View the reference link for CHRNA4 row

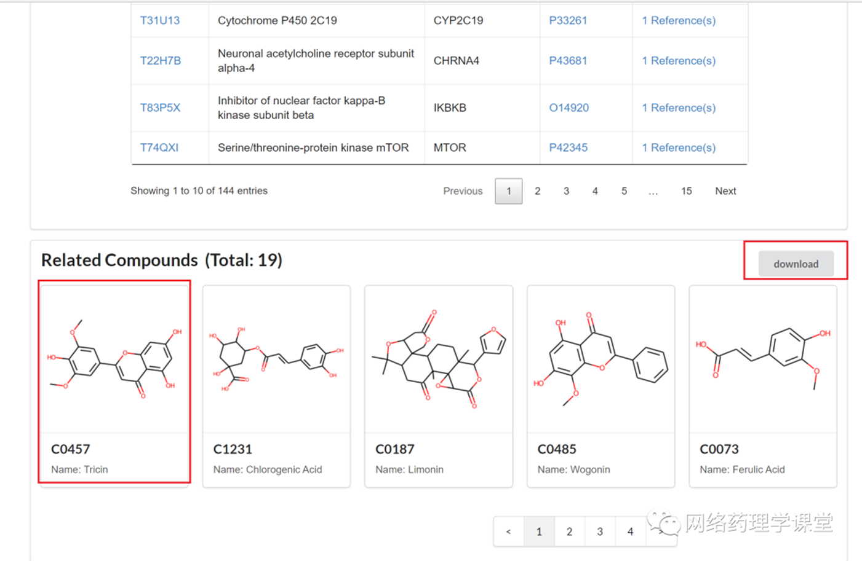coord(679,61)
